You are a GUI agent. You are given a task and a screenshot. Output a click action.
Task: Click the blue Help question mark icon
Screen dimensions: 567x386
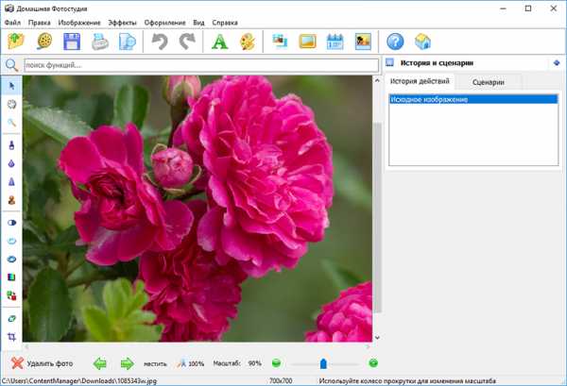pyautogui.click(x=395, y=42)
